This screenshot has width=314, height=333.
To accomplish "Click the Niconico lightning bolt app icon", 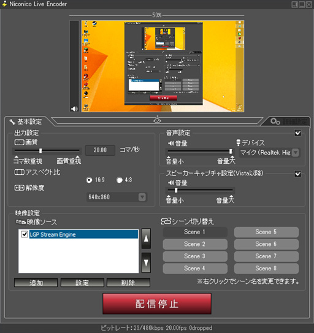I will tap(4, 4).
